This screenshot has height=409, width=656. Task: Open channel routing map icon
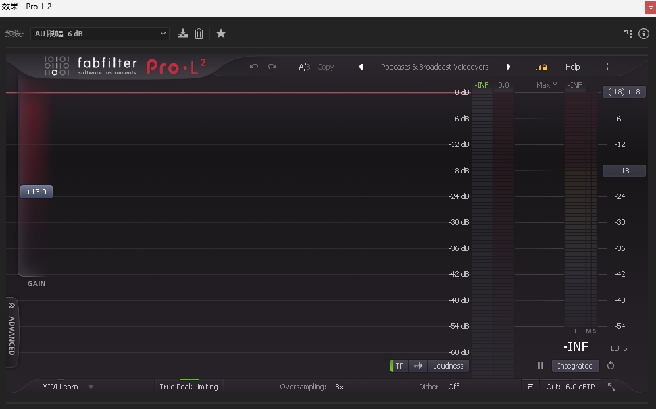[628, 34]
